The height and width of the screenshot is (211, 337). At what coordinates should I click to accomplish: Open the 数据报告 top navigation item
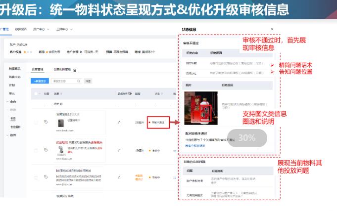[x=21, y=30]
